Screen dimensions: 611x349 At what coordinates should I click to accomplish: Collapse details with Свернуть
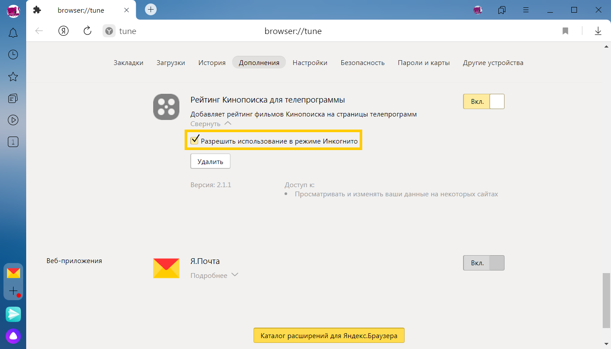click(211, 124)
